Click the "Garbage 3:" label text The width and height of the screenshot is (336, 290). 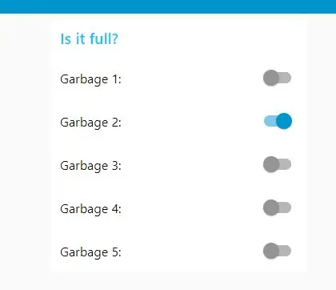pos(90,166)
